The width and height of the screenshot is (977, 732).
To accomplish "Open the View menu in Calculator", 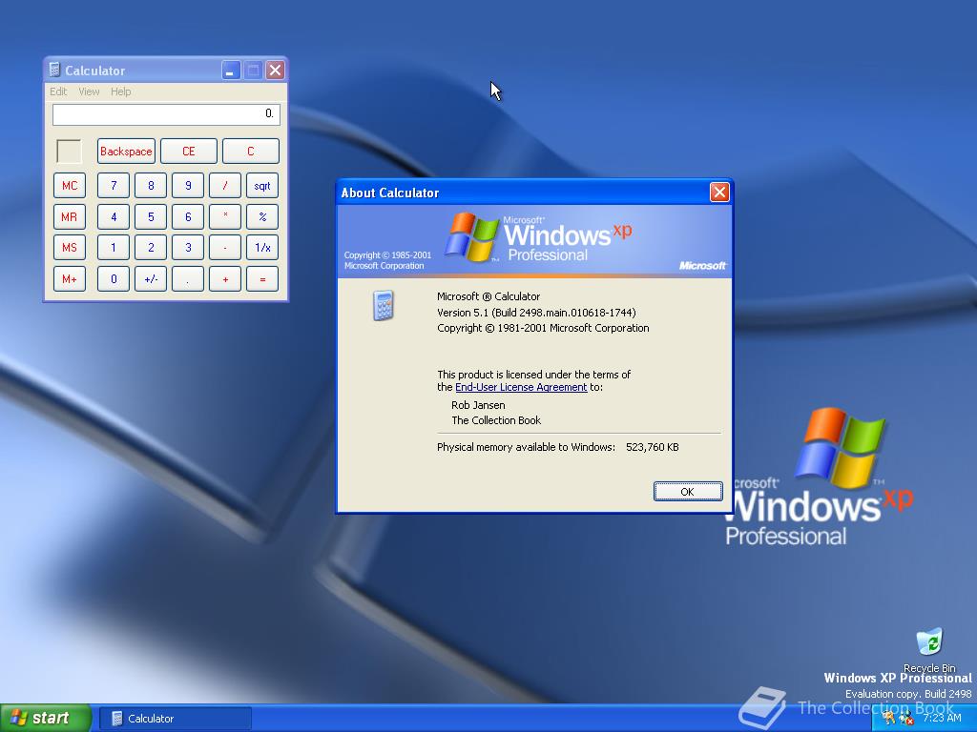I will coord(89,91).
